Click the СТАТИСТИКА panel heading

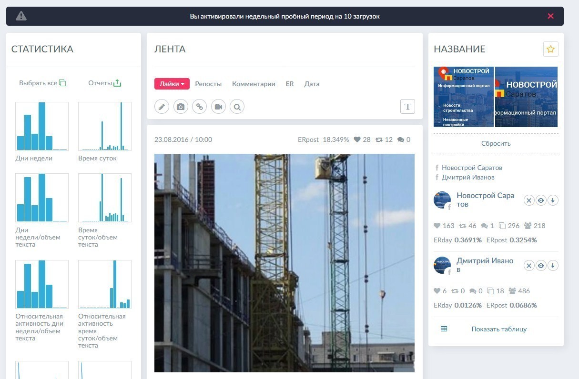42,49
